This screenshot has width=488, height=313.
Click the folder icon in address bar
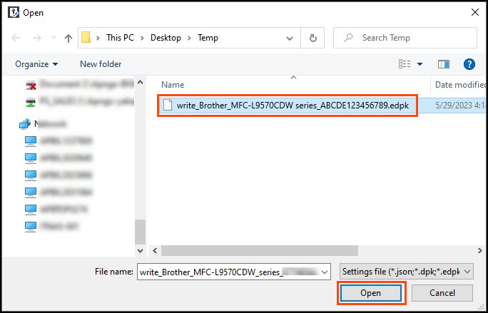click(x=86, y=38)
